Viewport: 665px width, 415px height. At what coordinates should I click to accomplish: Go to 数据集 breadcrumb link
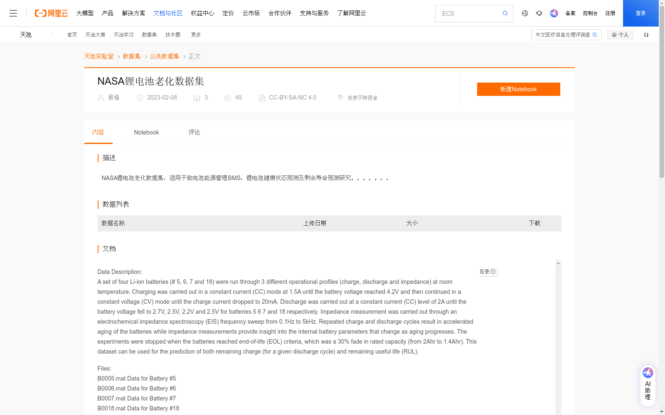click(x=131, y=56)
